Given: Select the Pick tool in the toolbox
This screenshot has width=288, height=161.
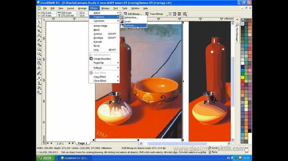Looking at the screenshot, I should point(39,21).
